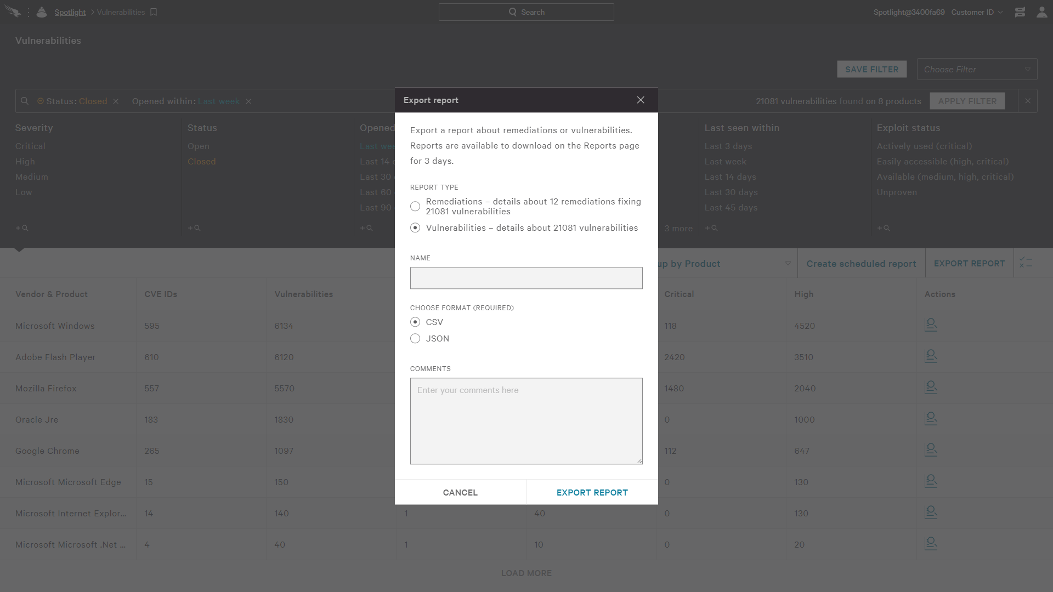1053x592 pixels.
Task: Choose JSON format
Action: [415, 339]
